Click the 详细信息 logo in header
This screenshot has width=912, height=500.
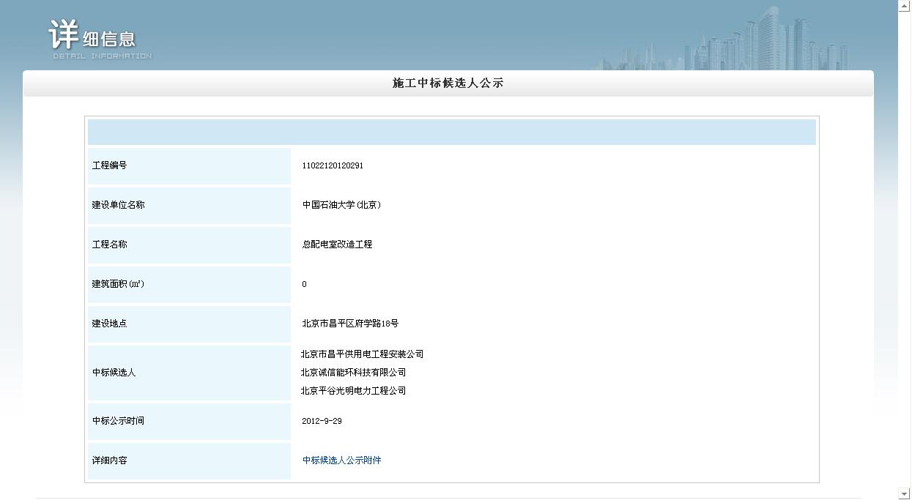(99, 39)
